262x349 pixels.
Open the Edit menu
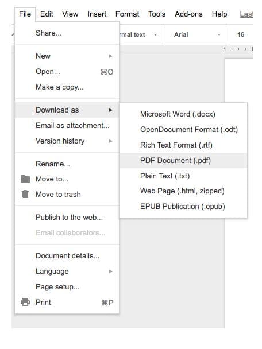(47, 14)
